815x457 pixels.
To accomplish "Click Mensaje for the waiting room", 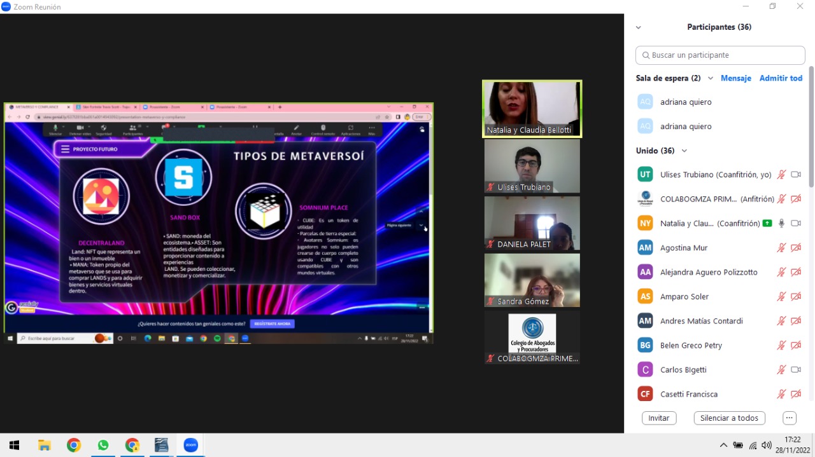I will [735, 78].
